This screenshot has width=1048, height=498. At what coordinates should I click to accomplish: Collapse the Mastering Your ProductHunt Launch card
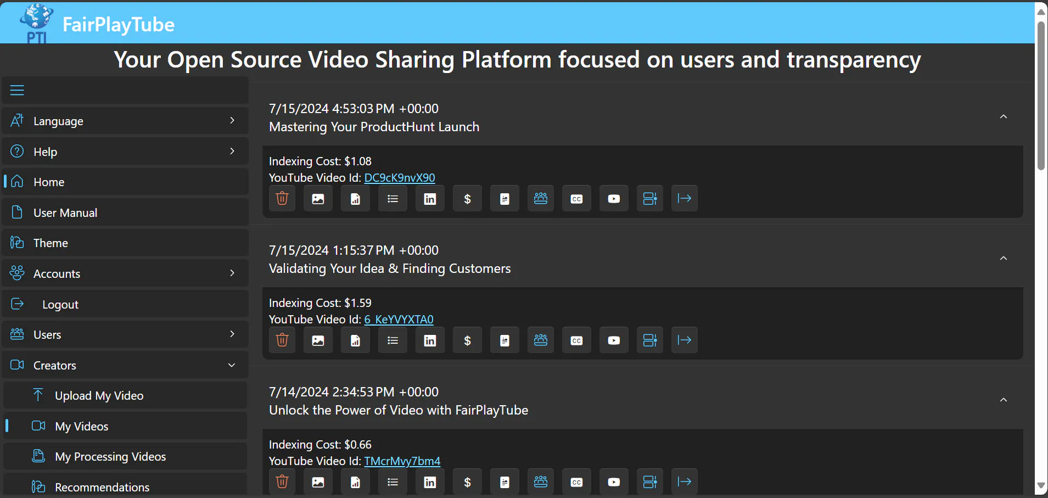(x=1004, y=116)
